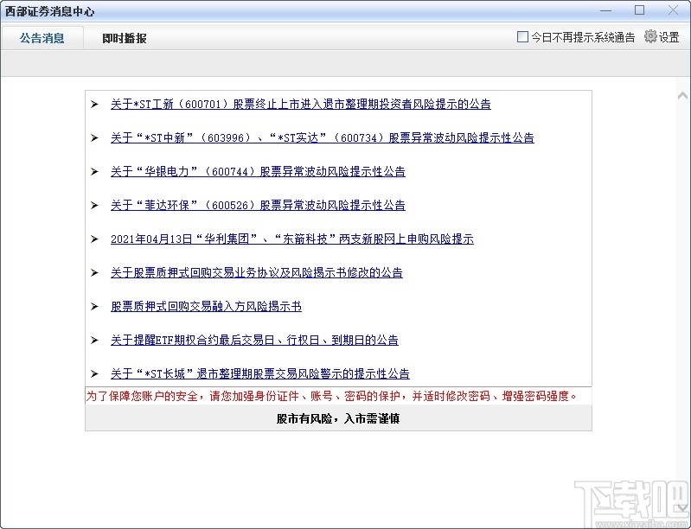Open the 华银电力（600744）risk announcement
Image resolution: width=691 pixels, height=529 pixels.
click(x=258, y=172)
